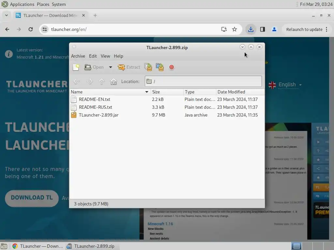The image size is (334, 250).
Task: Open the Applications menu
Action: pyautogui.click(x=22, y=4)
